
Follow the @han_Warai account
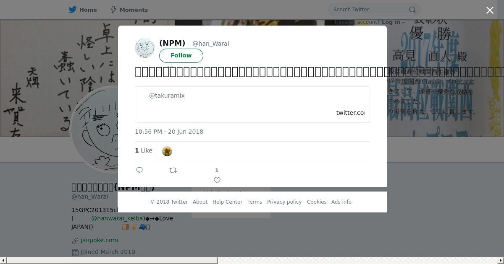(181, 55)
